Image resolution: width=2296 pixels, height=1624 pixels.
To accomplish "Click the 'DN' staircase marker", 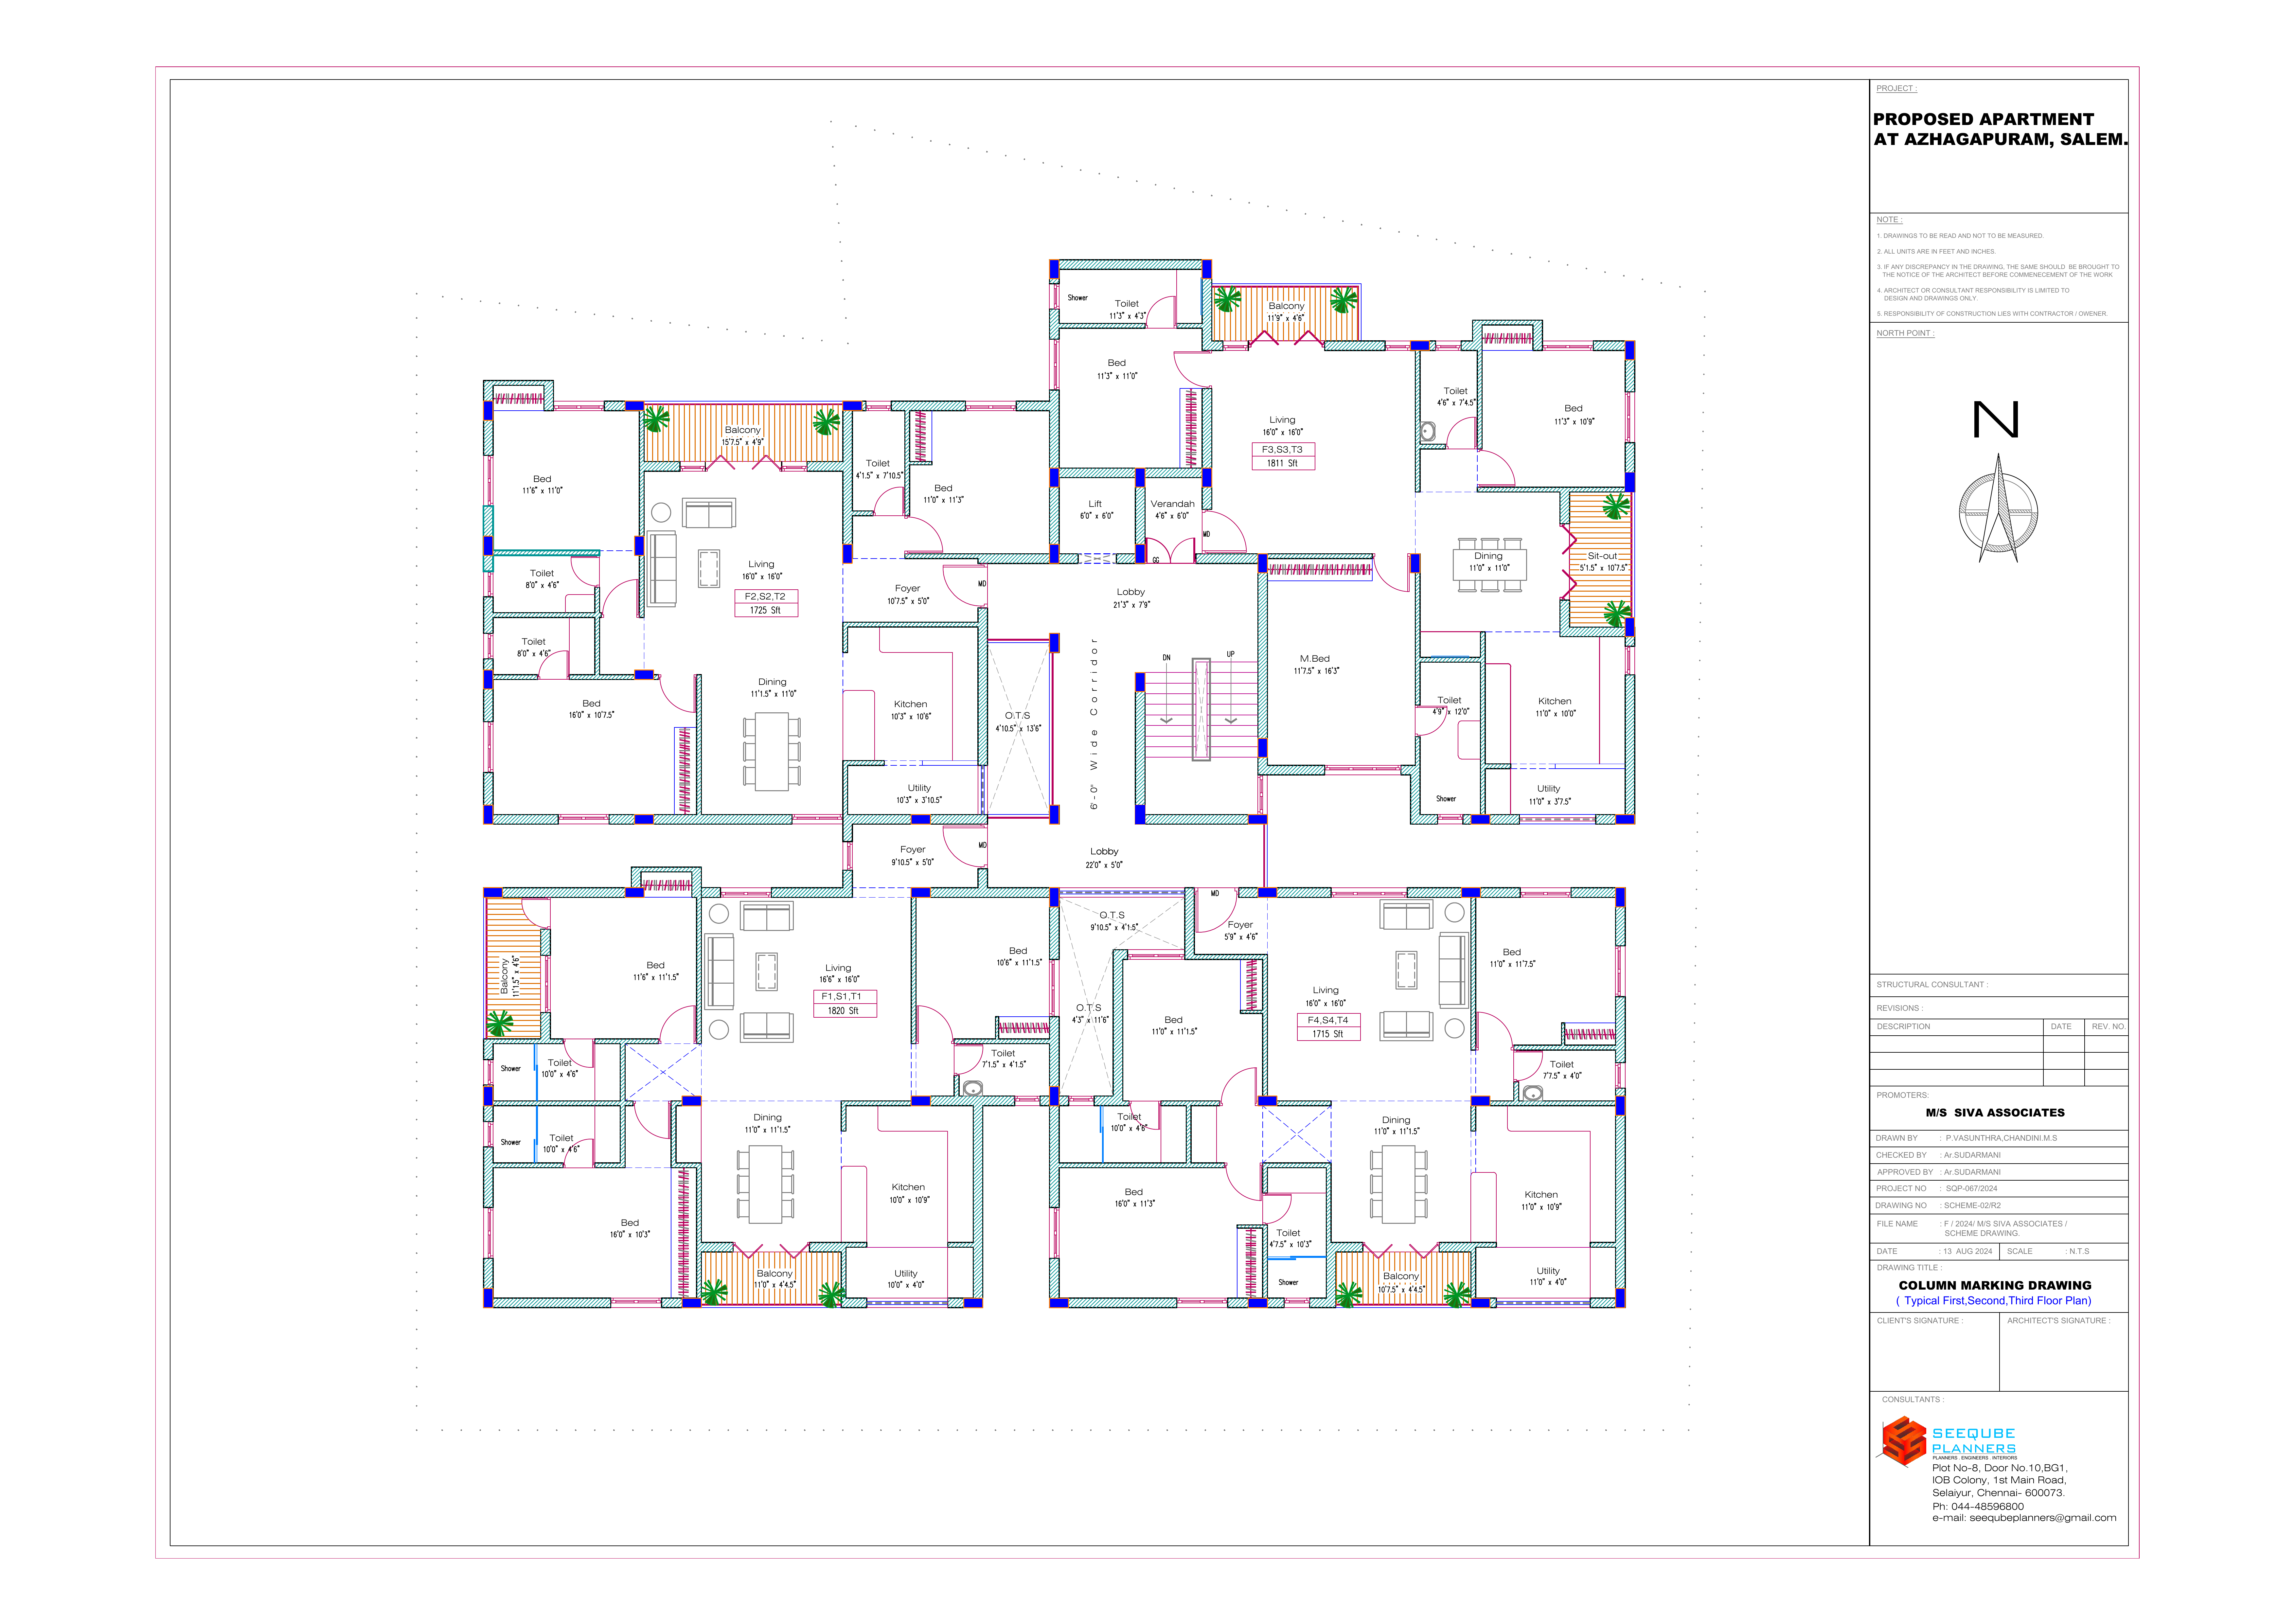I will 1166,658.
